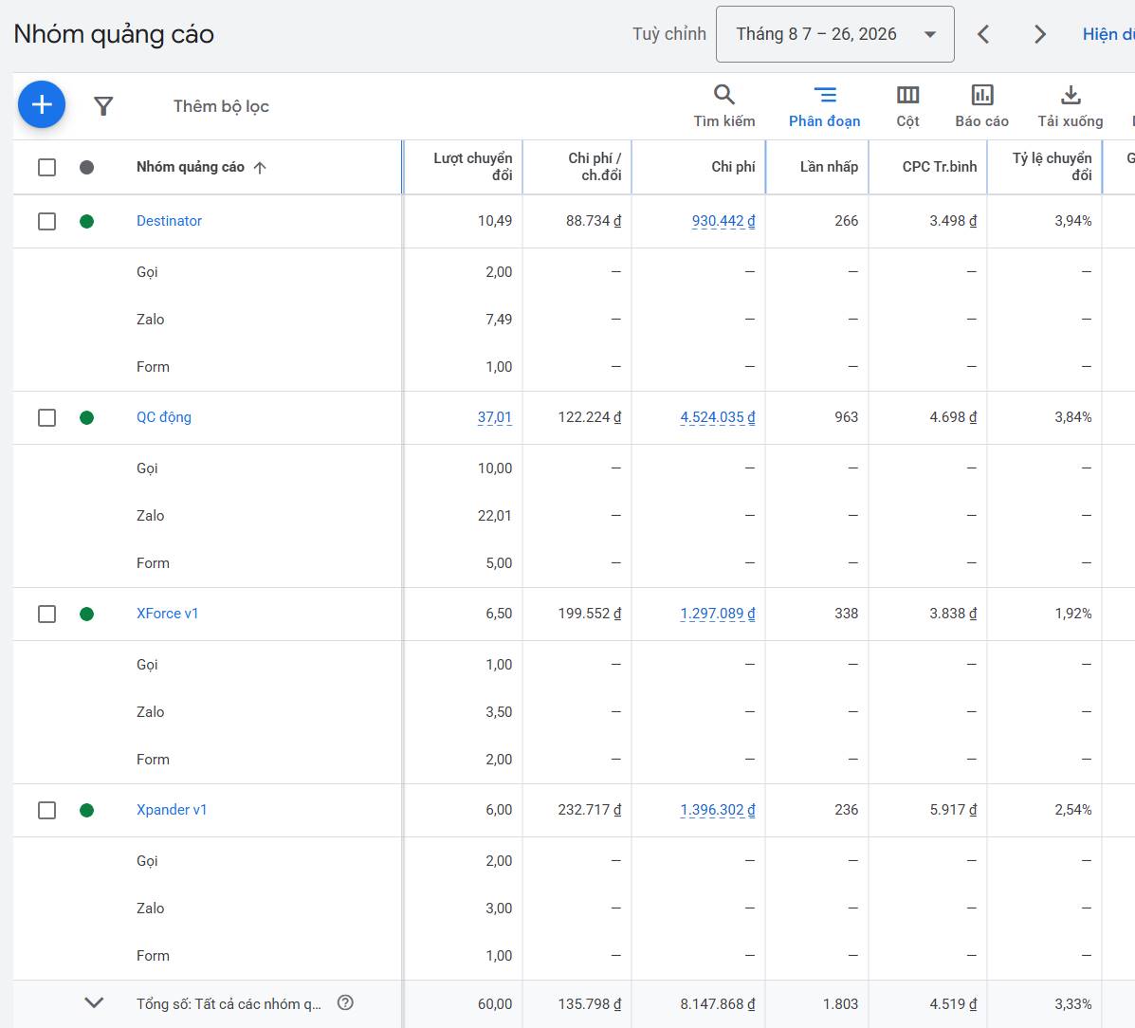Viewport: 1135px width, 1028px height.
Task: Open help icon beside Tổng số row
Action: point(346,1002)
